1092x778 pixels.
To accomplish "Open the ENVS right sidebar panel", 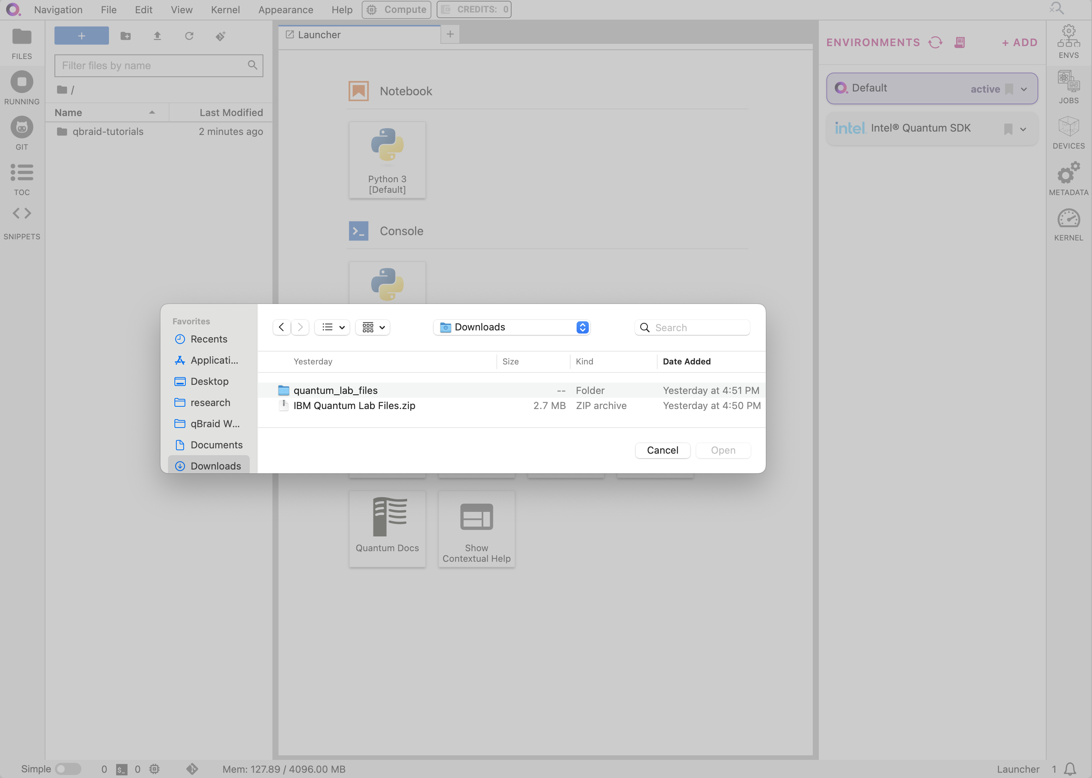I will pyautogui.click(x=1069, y=42).
